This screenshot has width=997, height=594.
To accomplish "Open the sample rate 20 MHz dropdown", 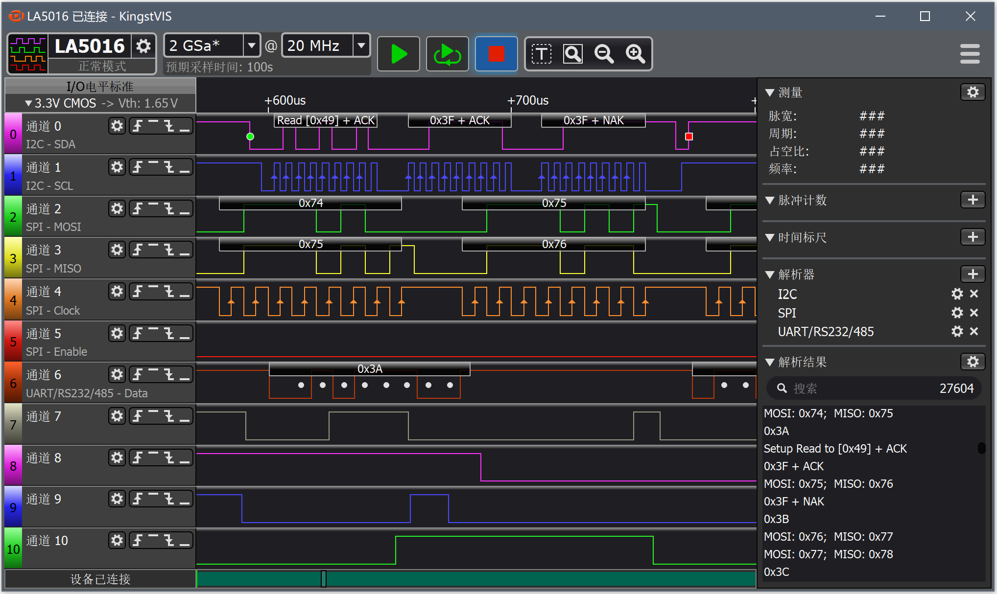I will (x=361, y=46).
